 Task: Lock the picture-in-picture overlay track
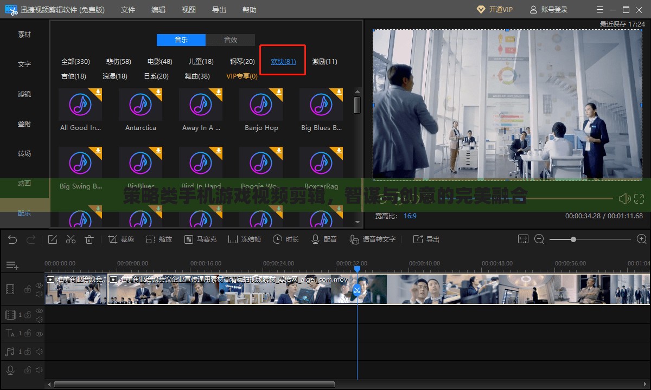[27, 315]
